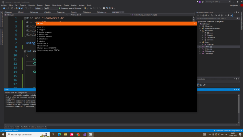The height and width of the screenshot is (137, 243).
Task: Click the Properties wrench icon in Propiedades panel
Action: [204, 85]
